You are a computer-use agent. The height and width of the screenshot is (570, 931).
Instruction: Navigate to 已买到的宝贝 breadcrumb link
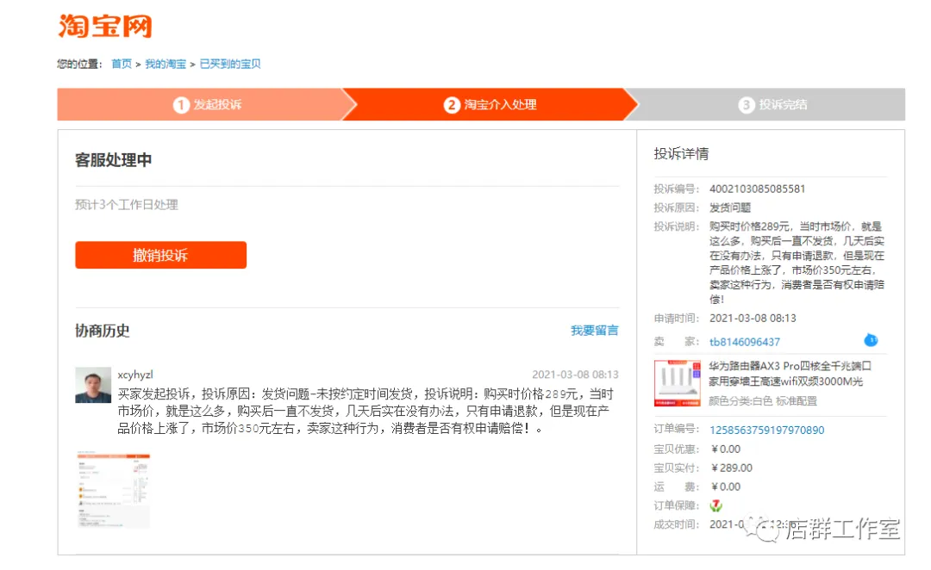(230, 64)
